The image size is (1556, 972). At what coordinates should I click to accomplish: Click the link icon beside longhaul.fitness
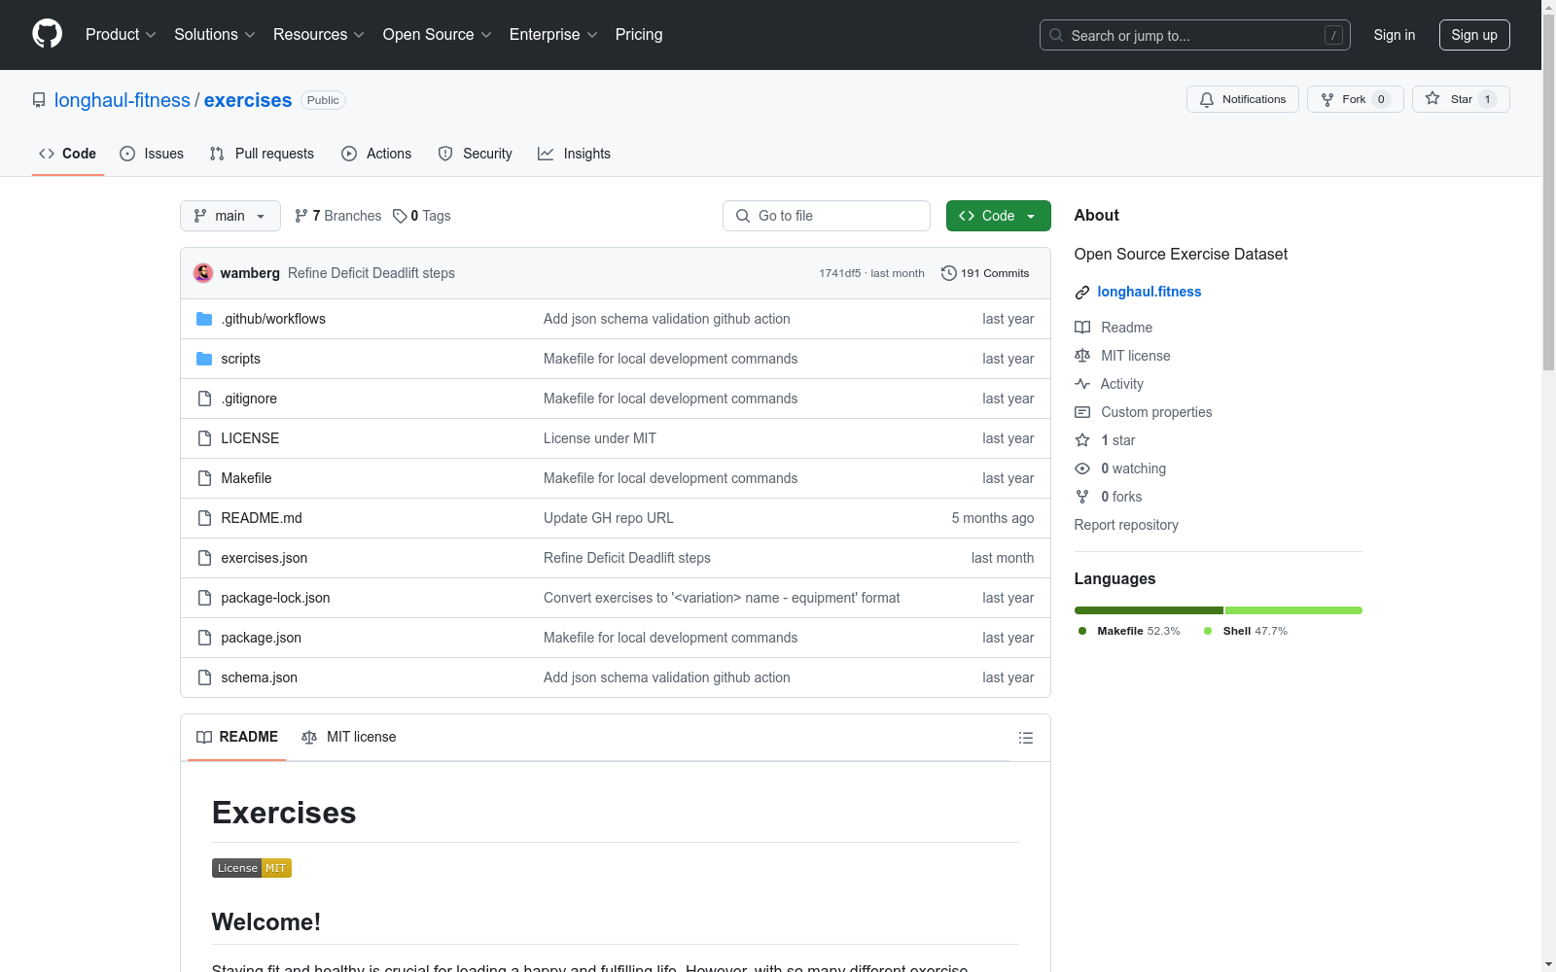tap(1082, 293)
